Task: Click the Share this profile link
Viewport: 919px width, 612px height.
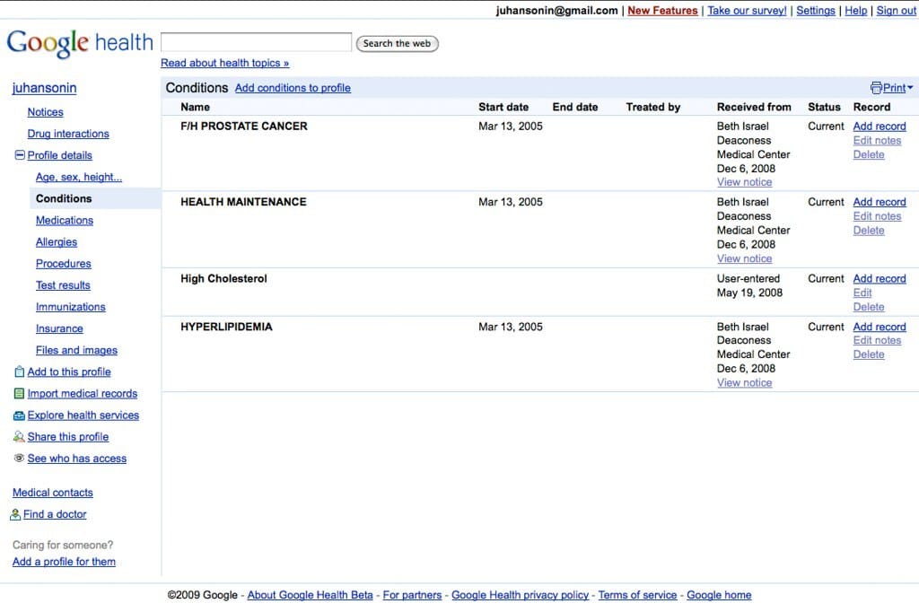Action: (x=68, y=437)
